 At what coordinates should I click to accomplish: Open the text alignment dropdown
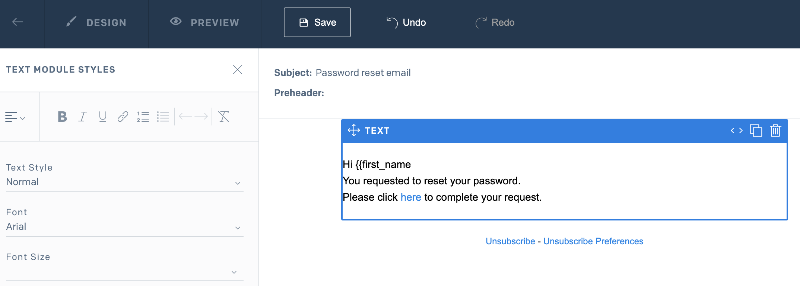click(x=15, y=117)
